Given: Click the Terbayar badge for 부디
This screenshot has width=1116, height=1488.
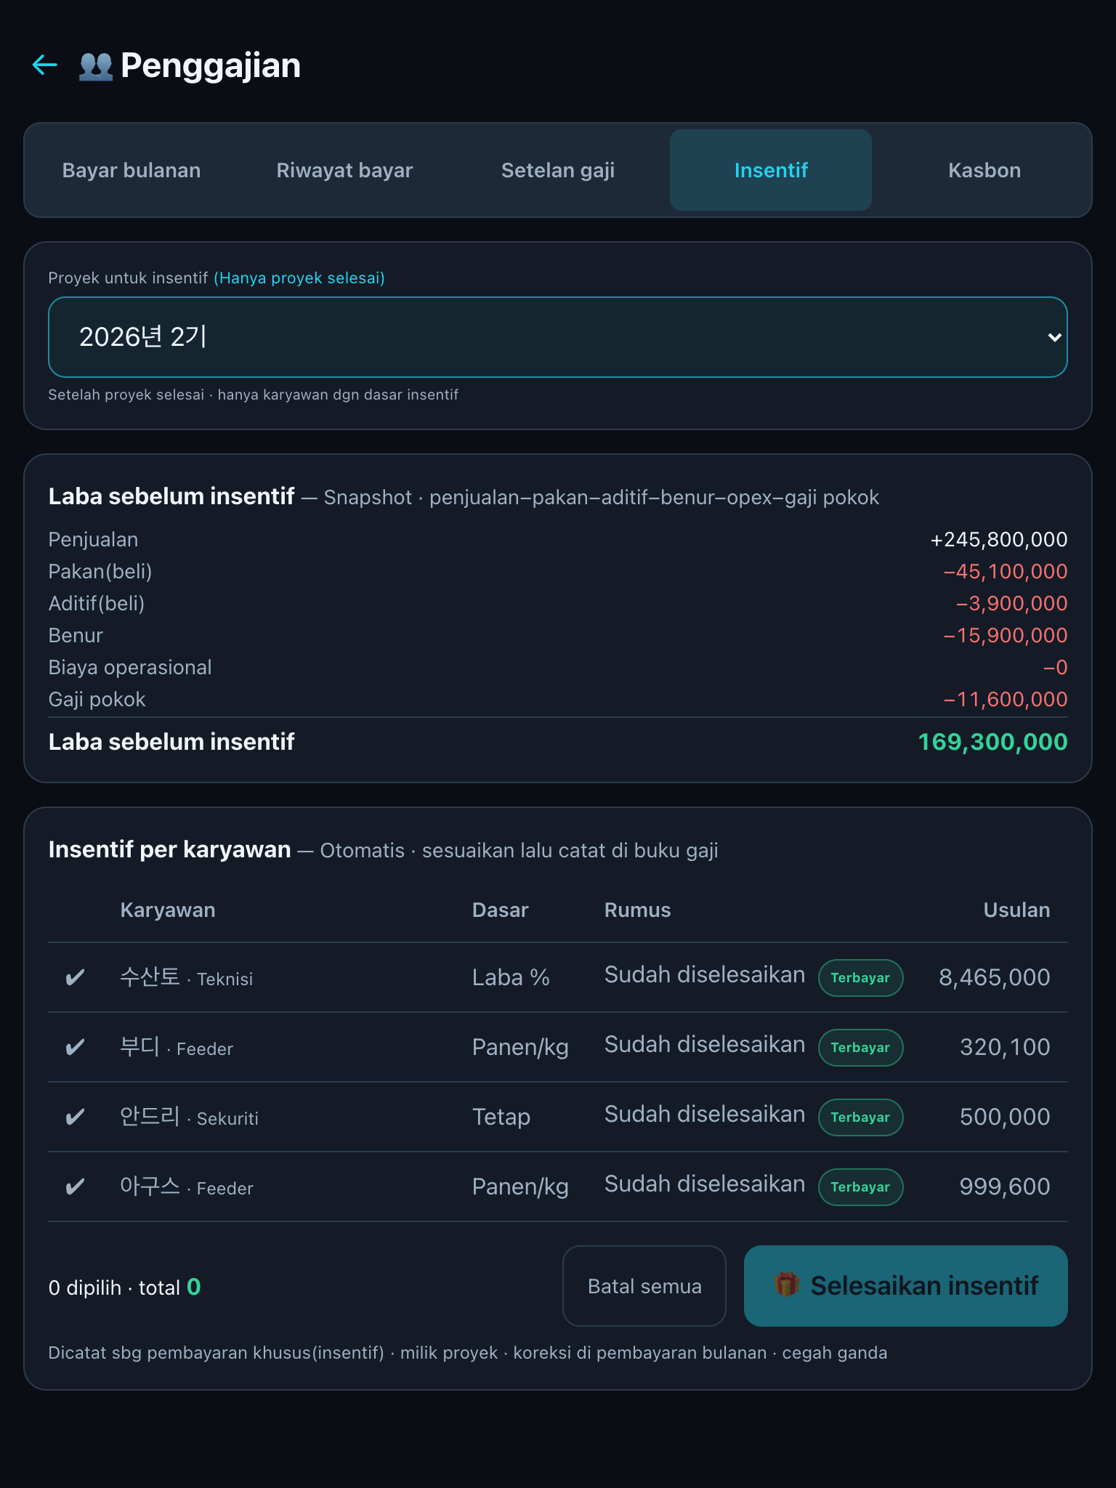Looking at the screenshot, I should pyautogui.click(x=860, y=1048).
